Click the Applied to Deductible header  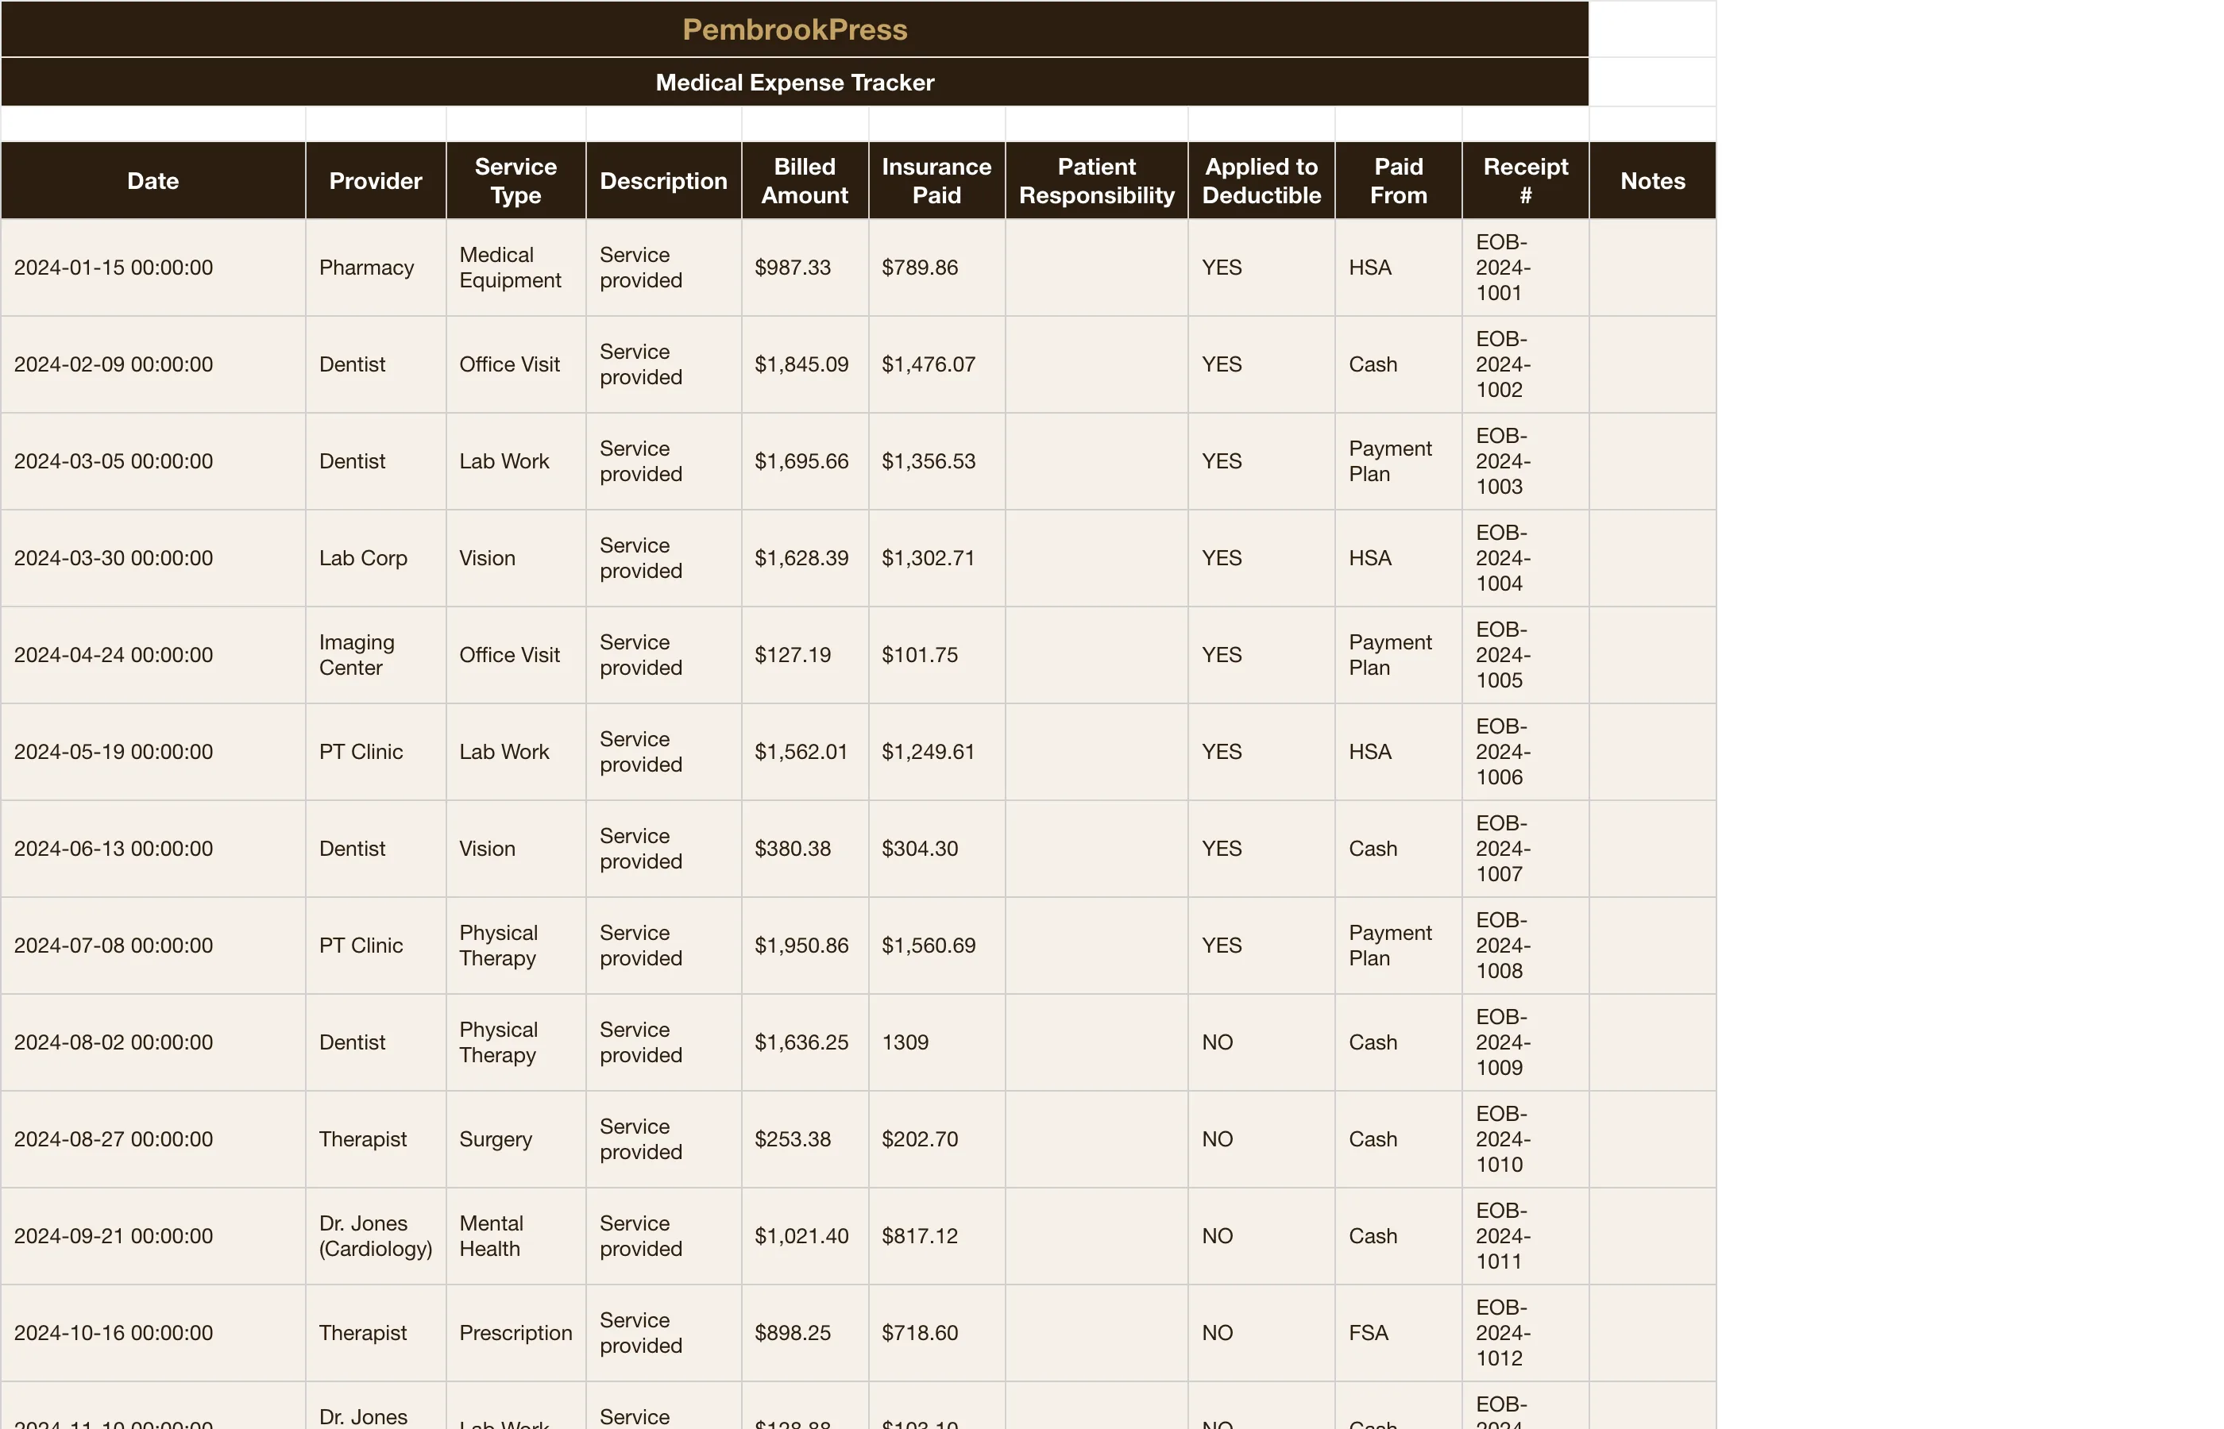pyautogui.click(x=1261, y=181)
